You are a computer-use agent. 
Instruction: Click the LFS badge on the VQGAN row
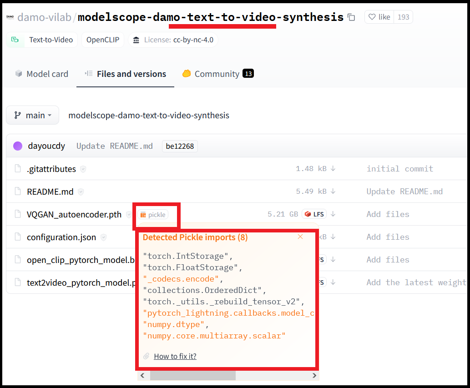coord(314,214)
